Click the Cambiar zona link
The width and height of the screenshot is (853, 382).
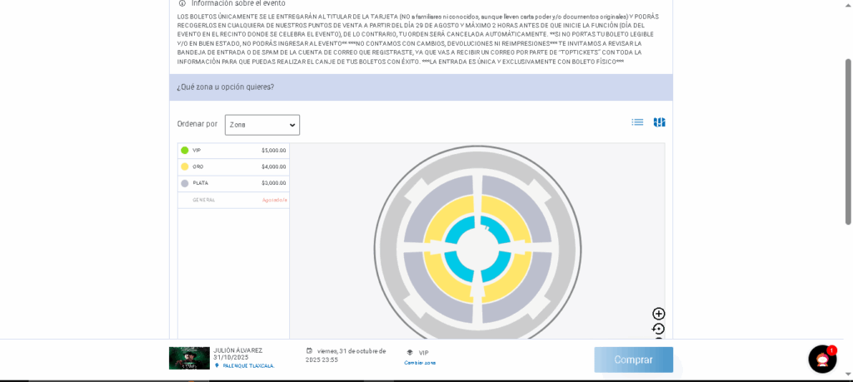(x=420, y=362)
